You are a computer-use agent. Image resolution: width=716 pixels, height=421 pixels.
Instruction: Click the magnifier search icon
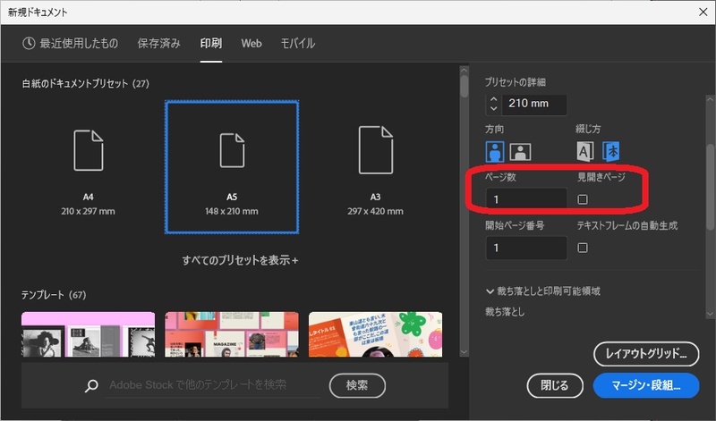[91, 386]
